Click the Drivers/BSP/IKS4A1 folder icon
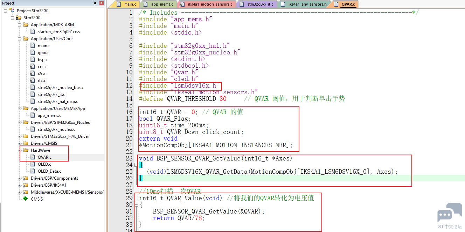The image size is (465, 232). 26,185
